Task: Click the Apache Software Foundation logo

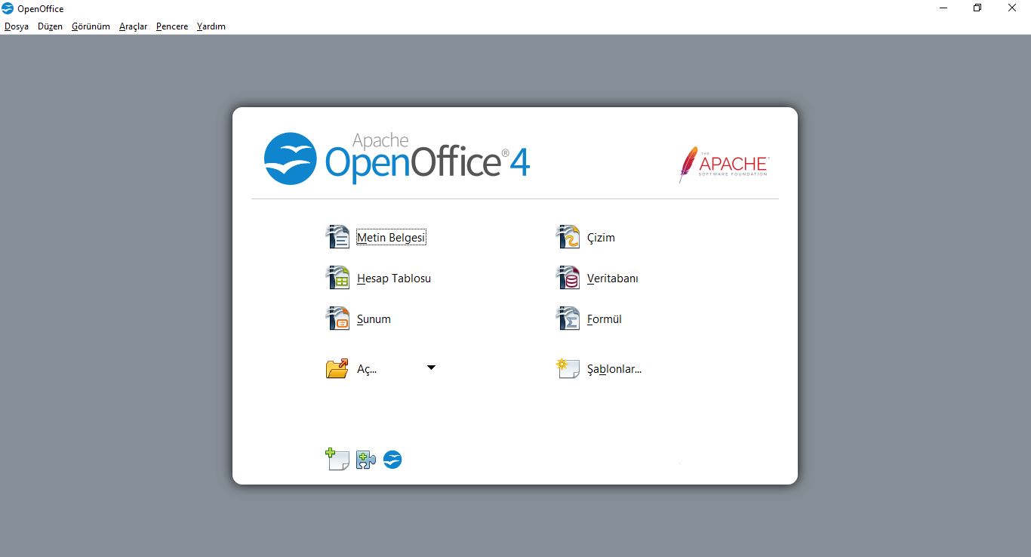Action: click(x=723, y=165)
